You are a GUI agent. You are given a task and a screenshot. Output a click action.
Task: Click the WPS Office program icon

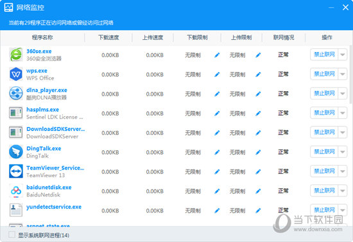click(x=16, y=74)
